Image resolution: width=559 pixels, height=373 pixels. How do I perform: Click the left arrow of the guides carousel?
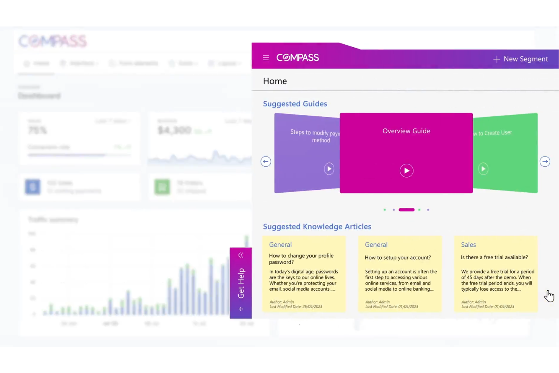click(266, 161)
